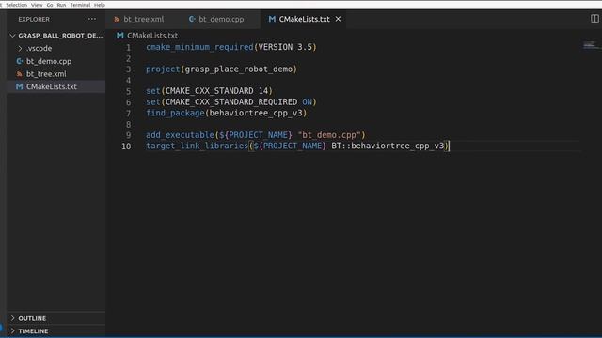The height and width of the screenshot is (338, 602).
Task: Close the CMakeLists.txt tab
Action: pos(338,19)
